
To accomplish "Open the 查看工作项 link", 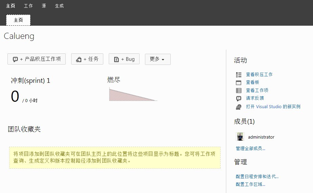I will pos(257,90).
